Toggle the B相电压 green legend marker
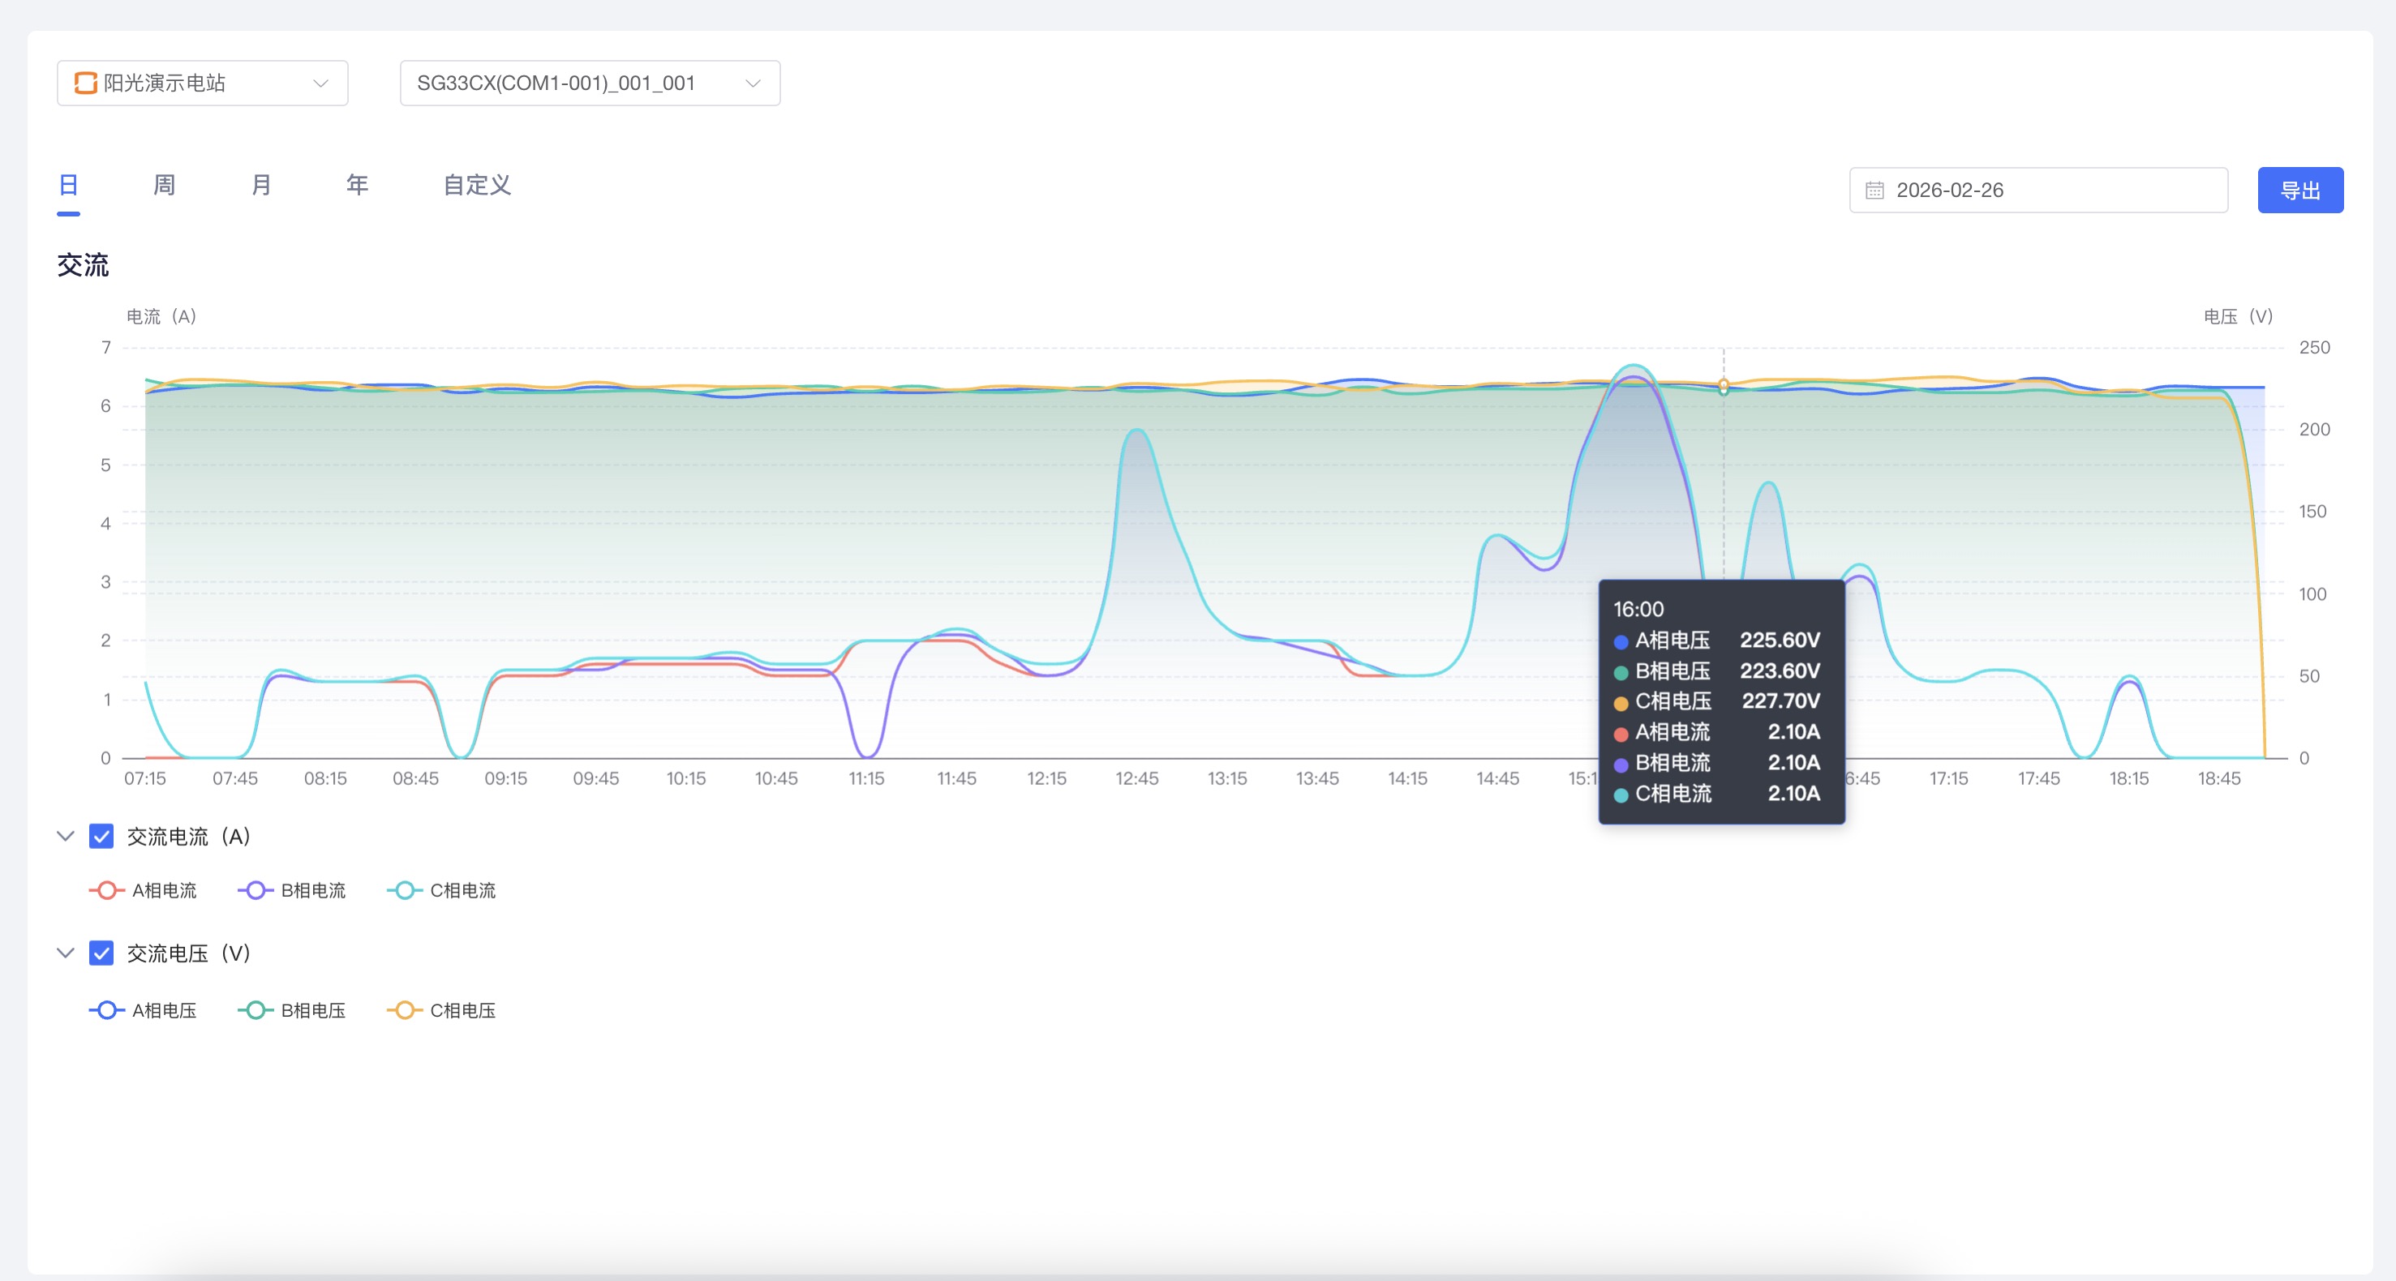Viewport: 2396px width, 1281px height. [255, 1010]
